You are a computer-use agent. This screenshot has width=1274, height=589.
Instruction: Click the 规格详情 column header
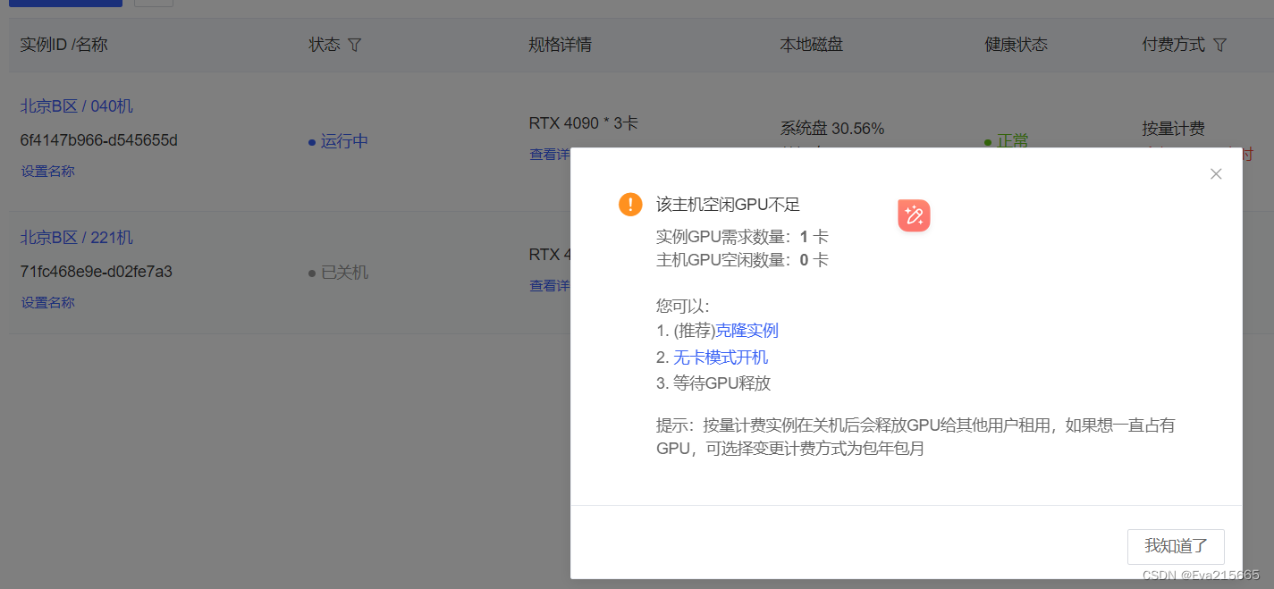tap(561, 45)
